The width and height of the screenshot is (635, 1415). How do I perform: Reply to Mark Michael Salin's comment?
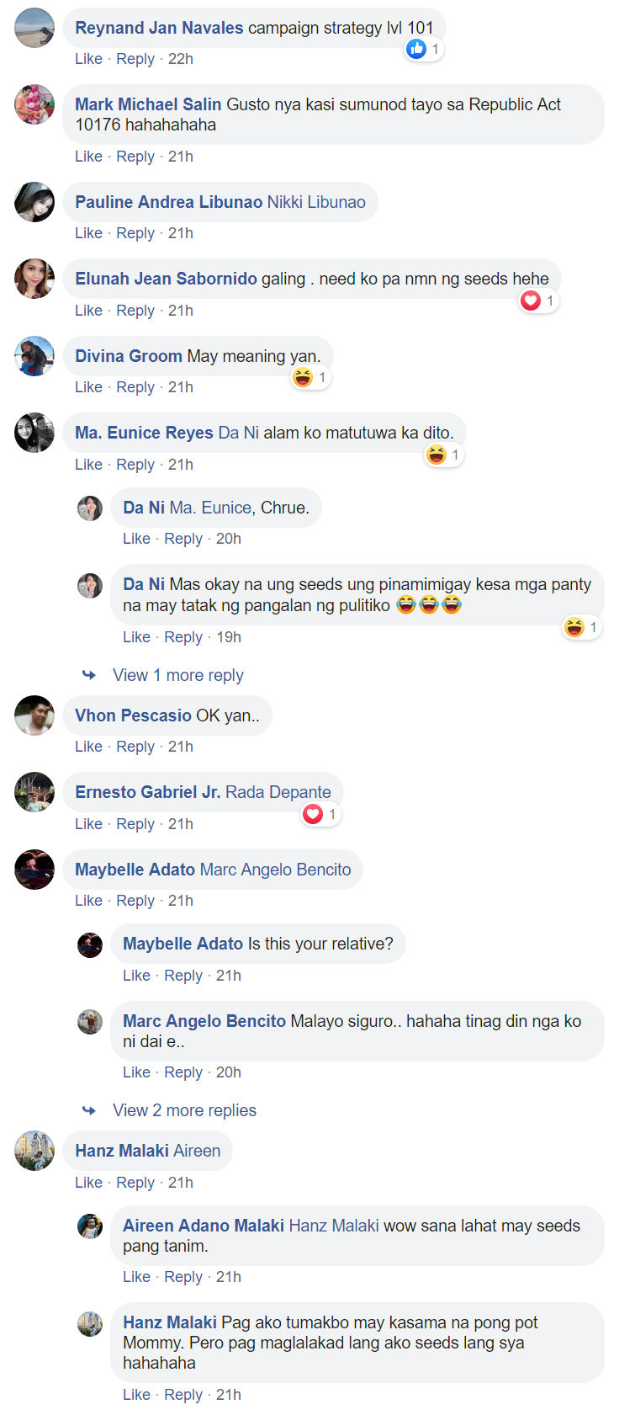click(x=135, y=157)
